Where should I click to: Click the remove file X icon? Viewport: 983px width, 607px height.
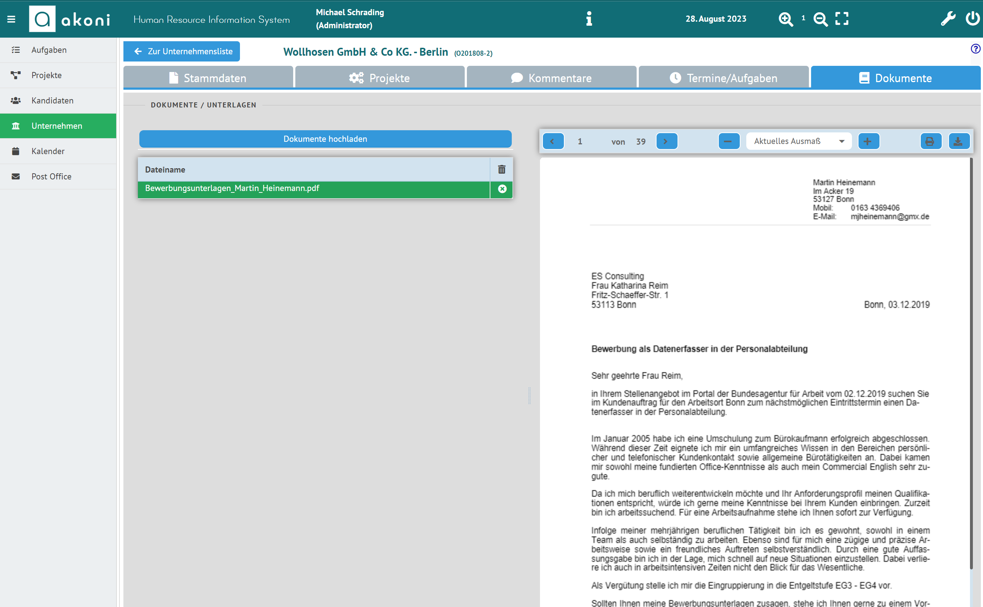503,189
